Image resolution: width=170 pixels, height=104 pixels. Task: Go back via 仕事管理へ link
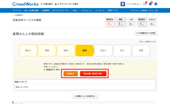[20, 16]
